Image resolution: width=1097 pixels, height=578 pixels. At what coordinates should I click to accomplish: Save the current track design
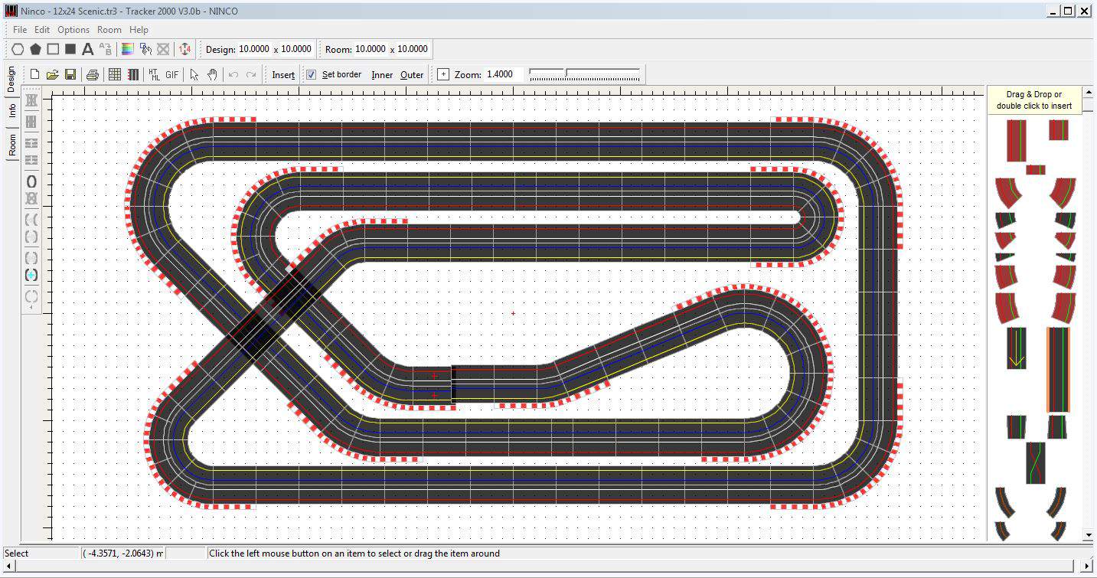[70, 74]
